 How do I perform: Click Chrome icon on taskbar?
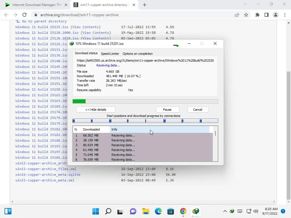pos(183,211)
